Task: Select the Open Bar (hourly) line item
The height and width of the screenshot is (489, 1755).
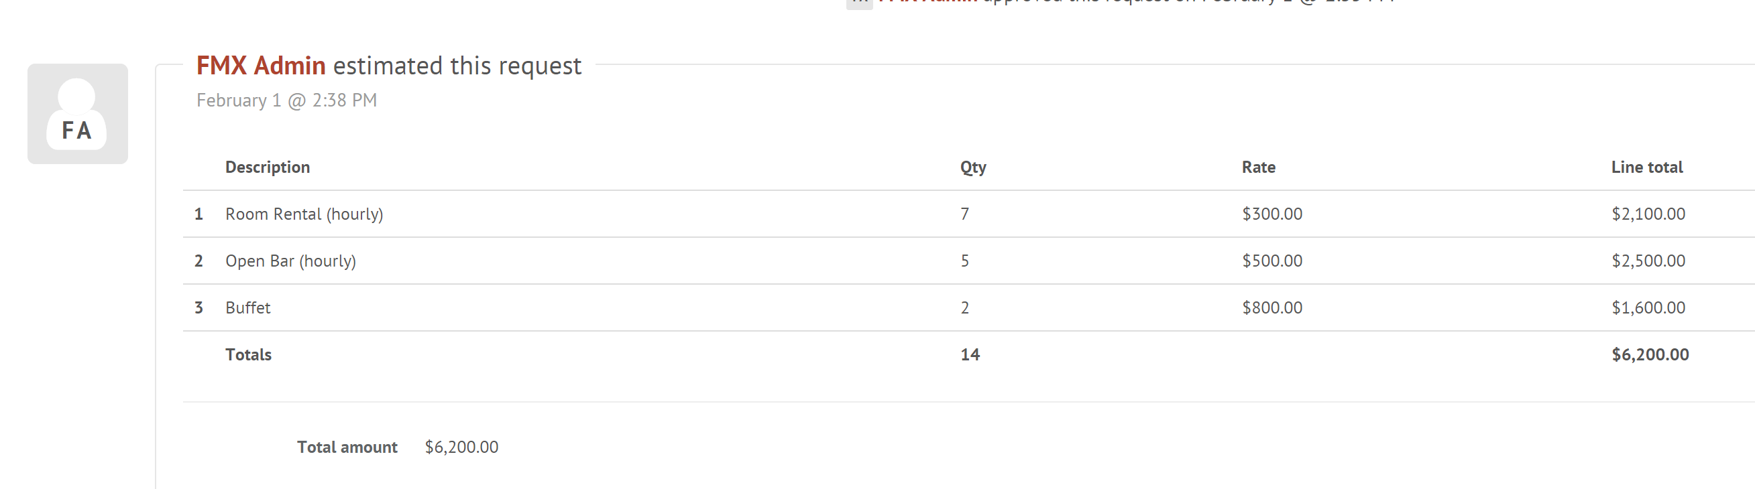Action: [290, 261]
